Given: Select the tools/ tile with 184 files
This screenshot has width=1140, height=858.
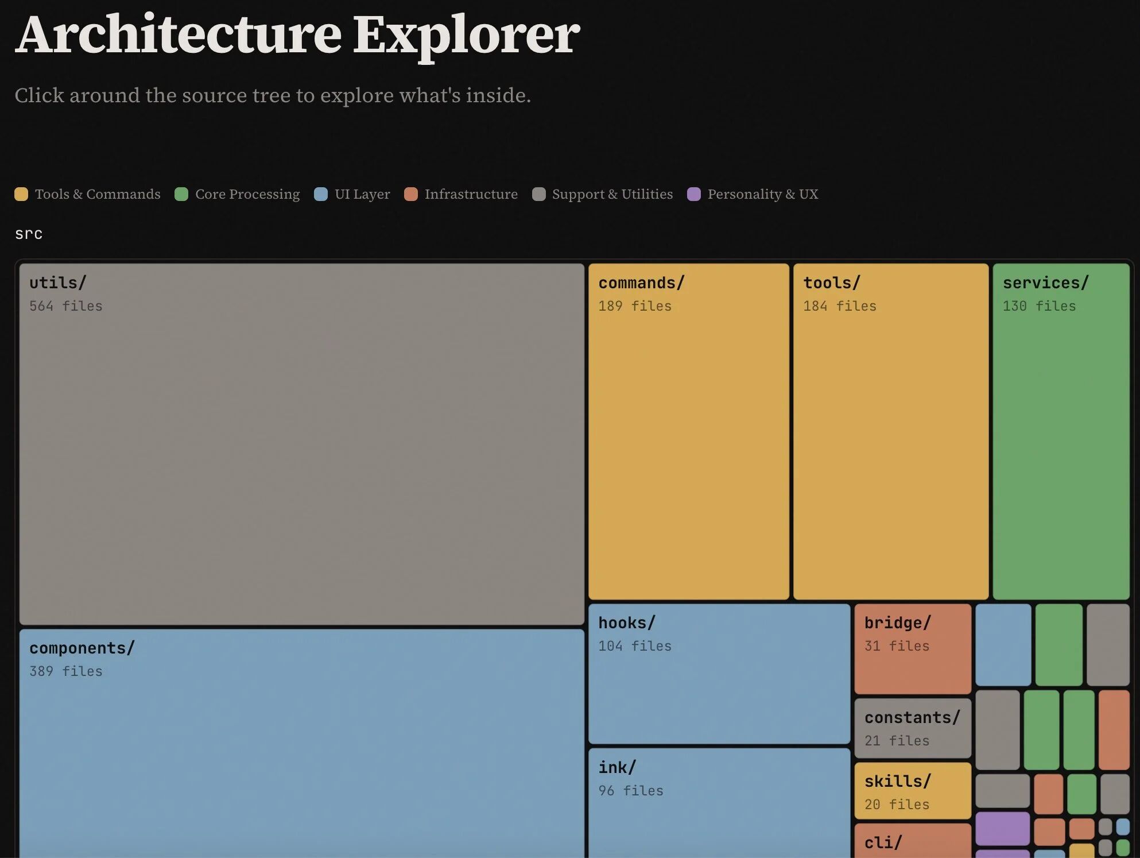Looking at the screenshot, I should [x=890, y=431].
